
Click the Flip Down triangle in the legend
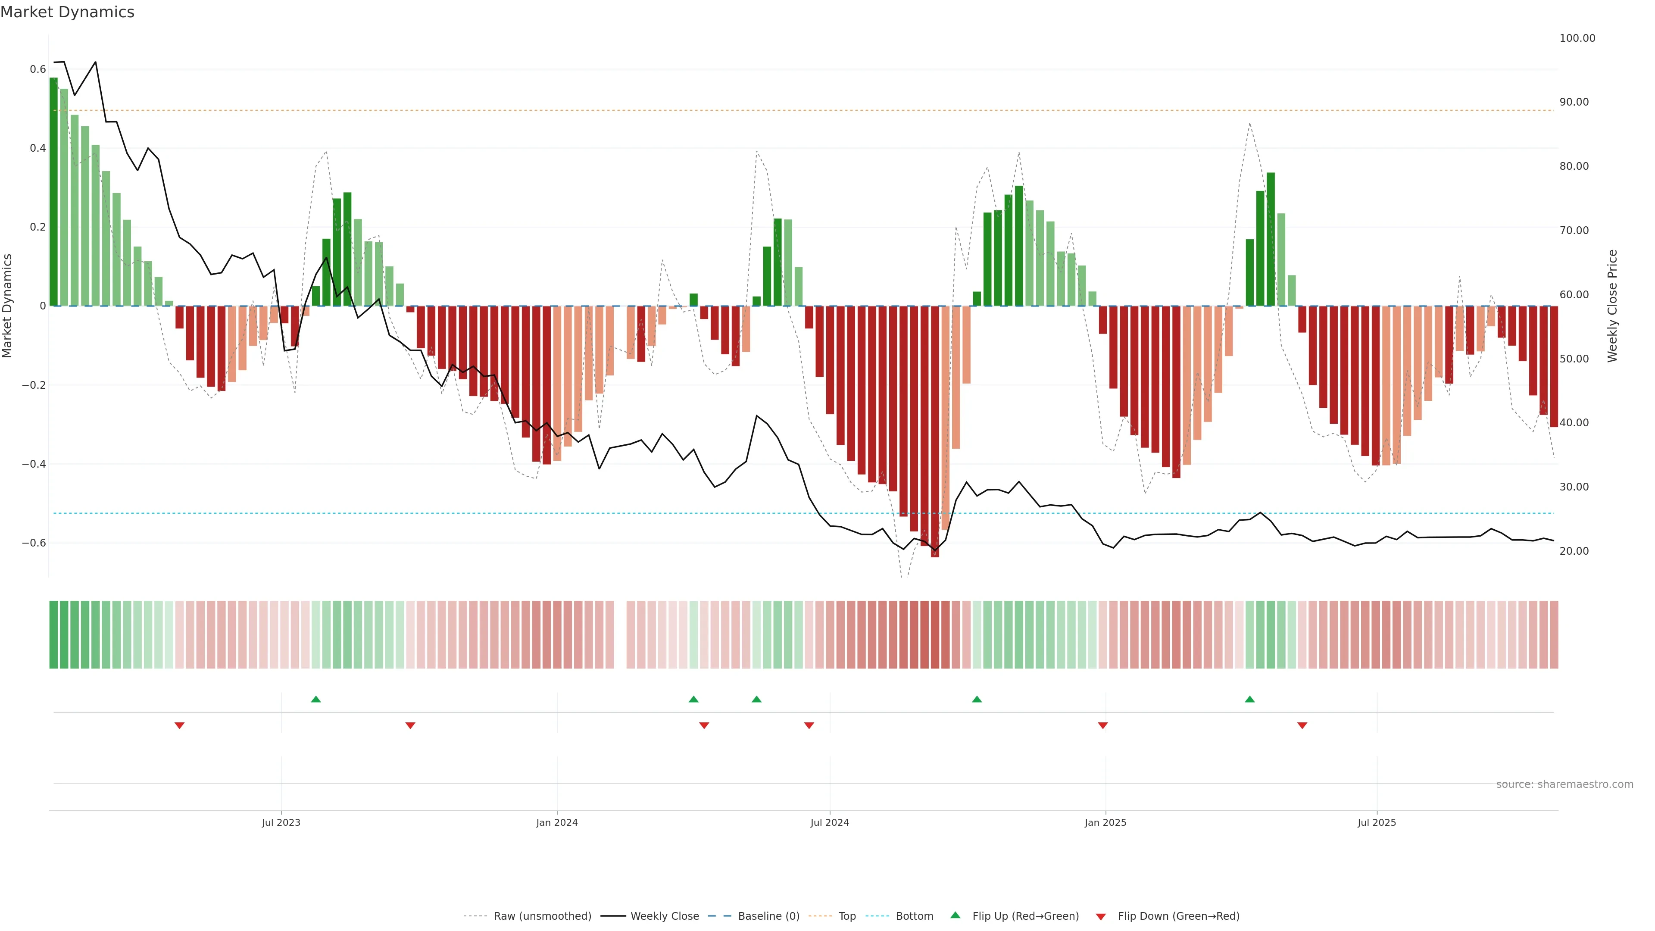(x=1101, y=916)
